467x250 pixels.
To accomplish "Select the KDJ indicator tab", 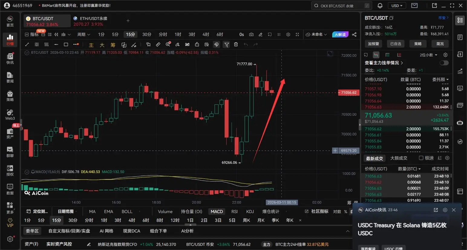I will tap(250, 212).
